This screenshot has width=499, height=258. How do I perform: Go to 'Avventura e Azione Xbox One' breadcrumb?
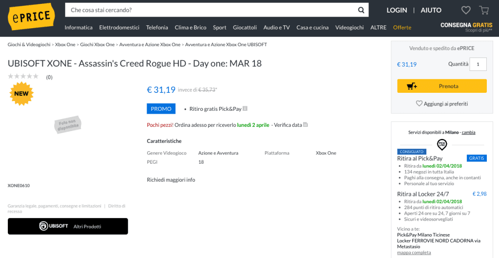coord(150,45)
